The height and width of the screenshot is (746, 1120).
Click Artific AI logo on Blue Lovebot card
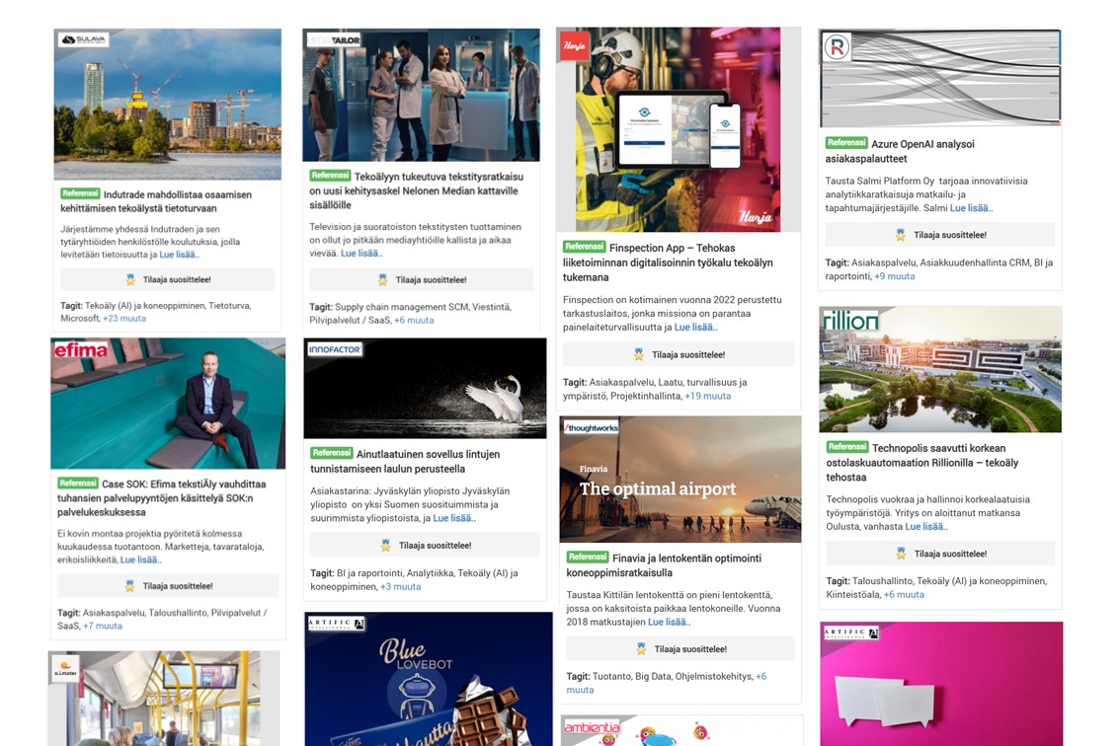(x=337, y=624)
